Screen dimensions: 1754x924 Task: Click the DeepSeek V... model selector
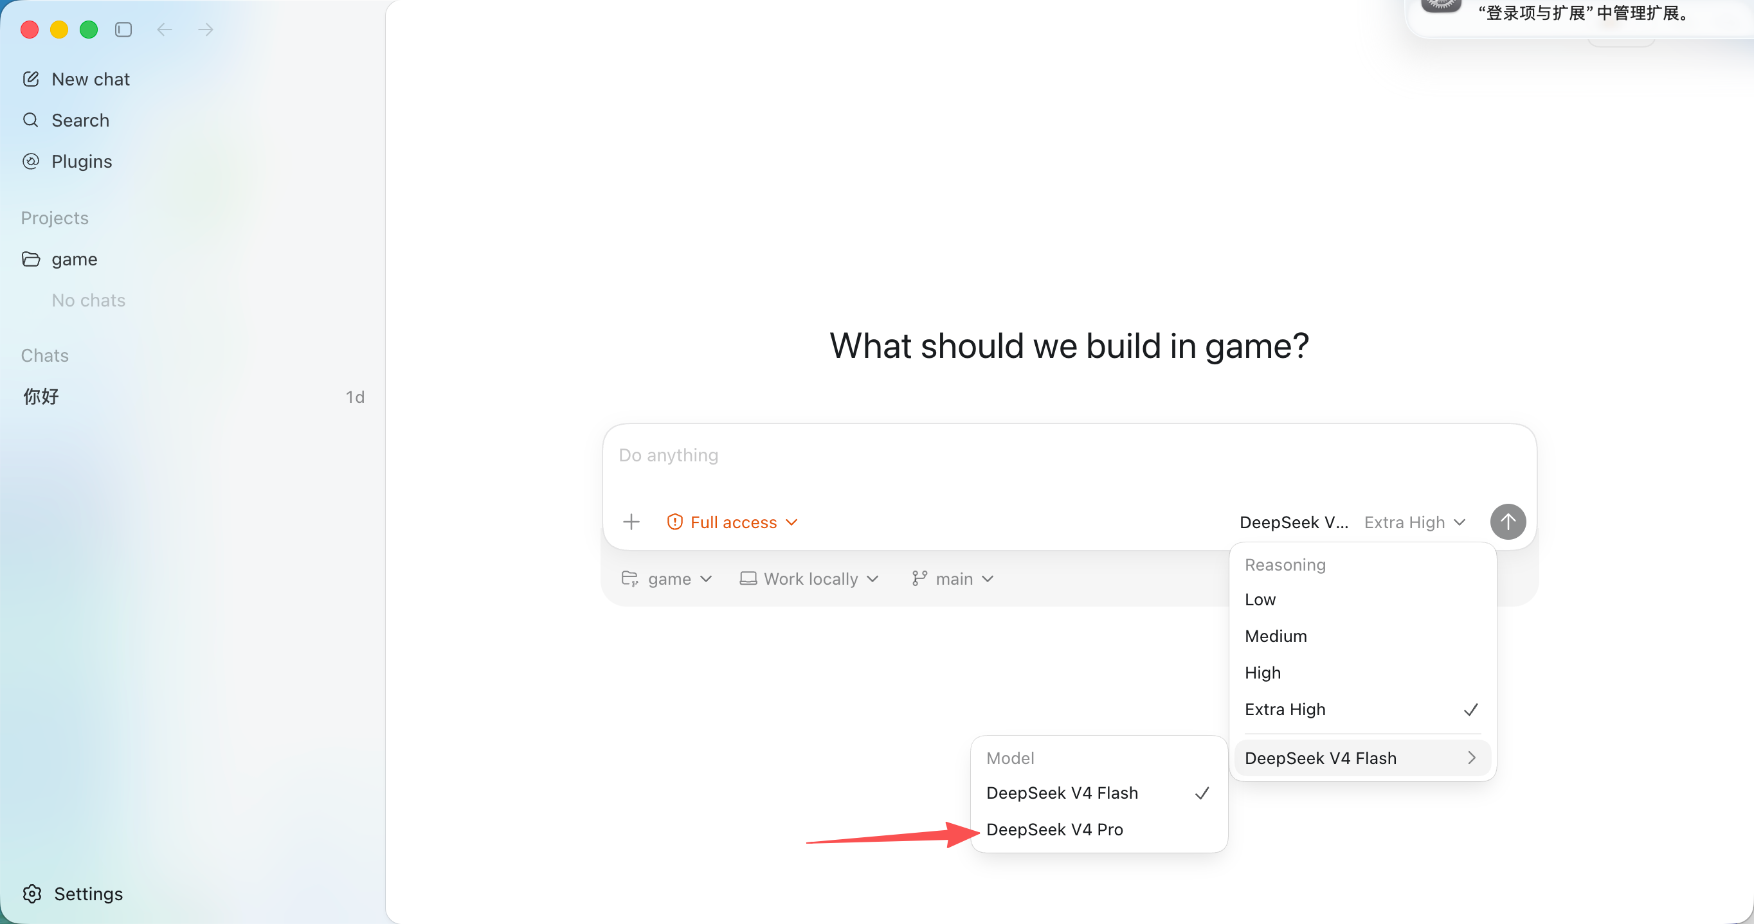coord(1293,522)
